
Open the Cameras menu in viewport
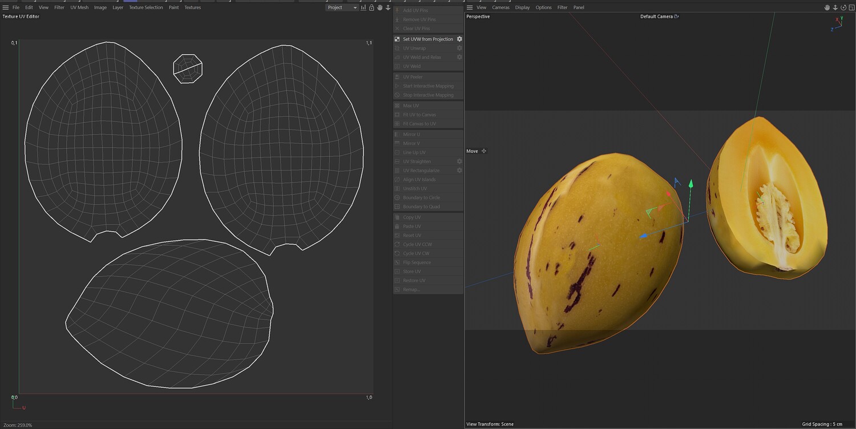tap(500, 7)
